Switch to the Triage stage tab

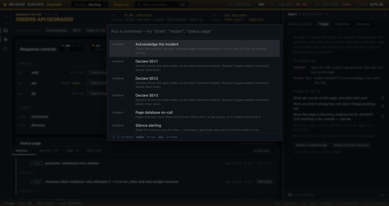coord(323,24)
